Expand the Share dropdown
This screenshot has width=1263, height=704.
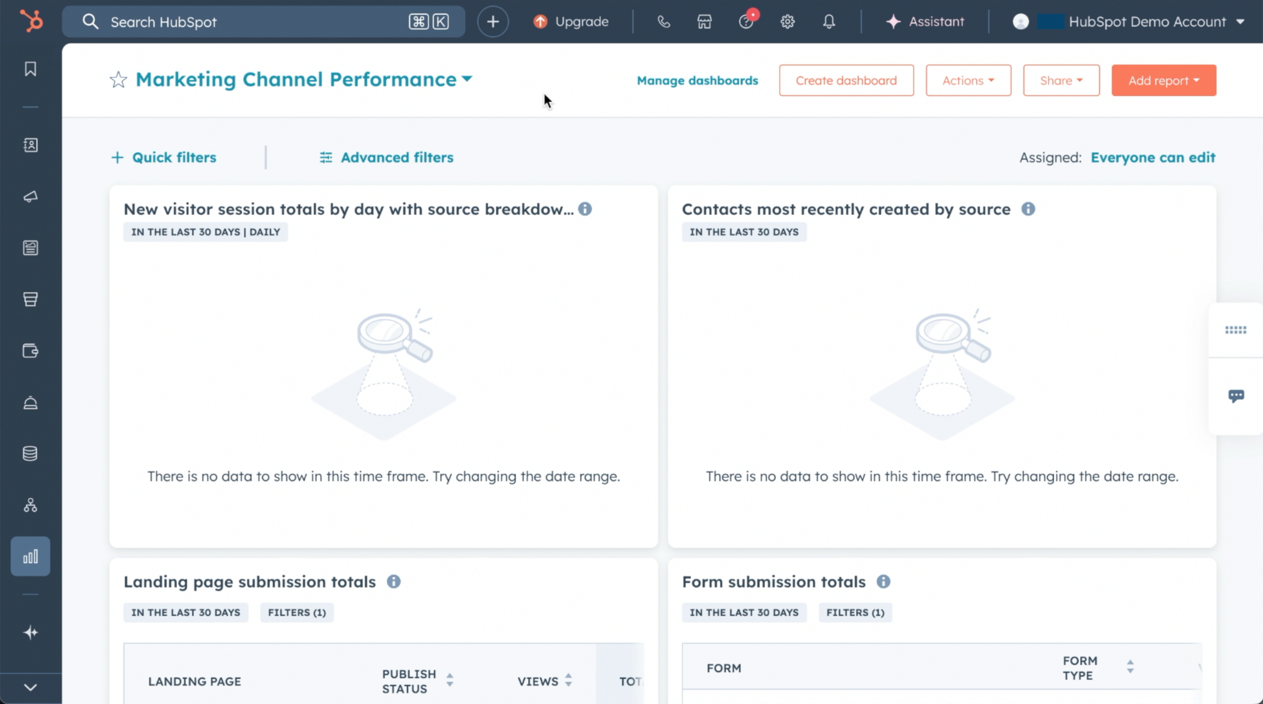point(1060,80)
